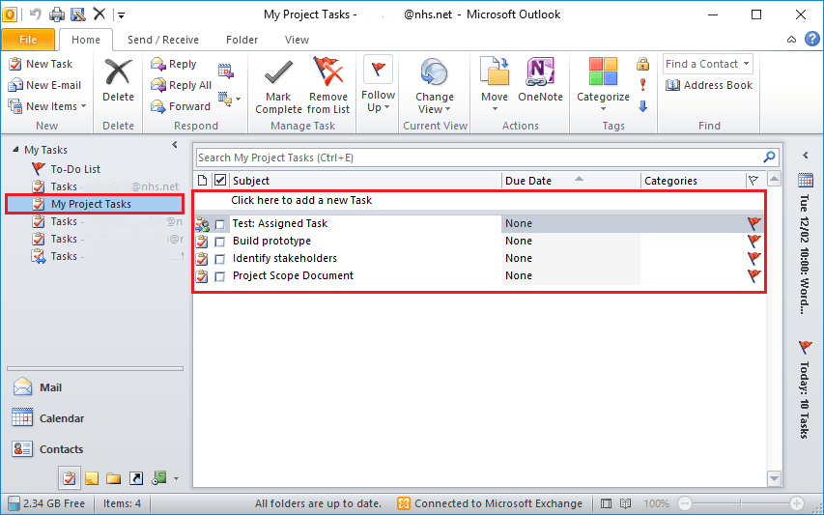Delete the selected task
Image resolution: width=824 pixels, height=515 pixels.
[x=118, y=81]
